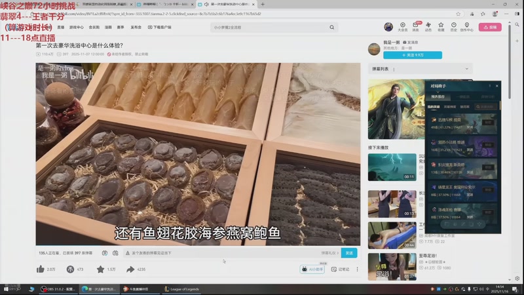
Task: Open 漫画 nav item
Action: pos(108,27)
